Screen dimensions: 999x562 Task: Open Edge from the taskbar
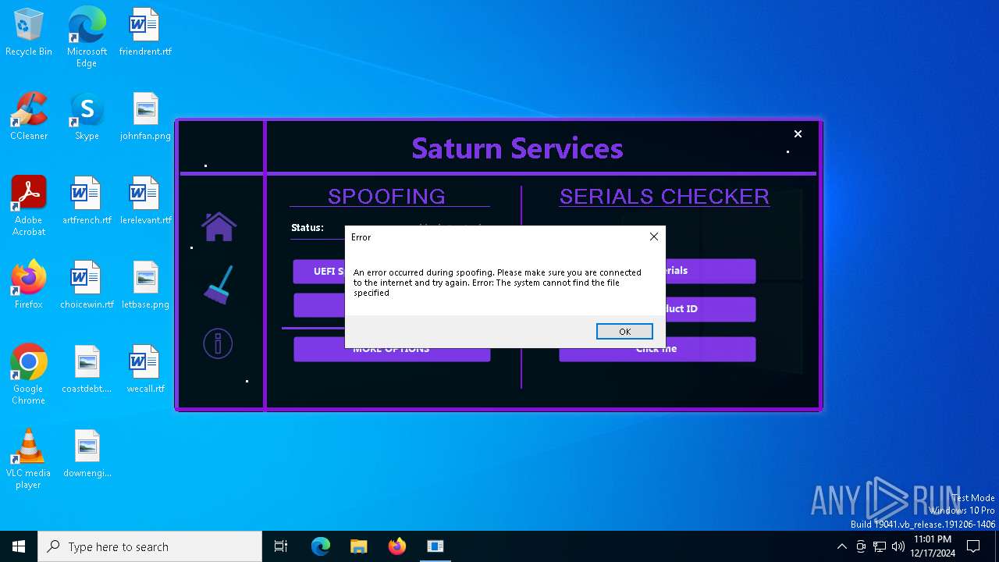[x=321, y=546]
